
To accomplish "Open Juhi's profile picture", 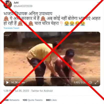I will (x=8, y=4).
